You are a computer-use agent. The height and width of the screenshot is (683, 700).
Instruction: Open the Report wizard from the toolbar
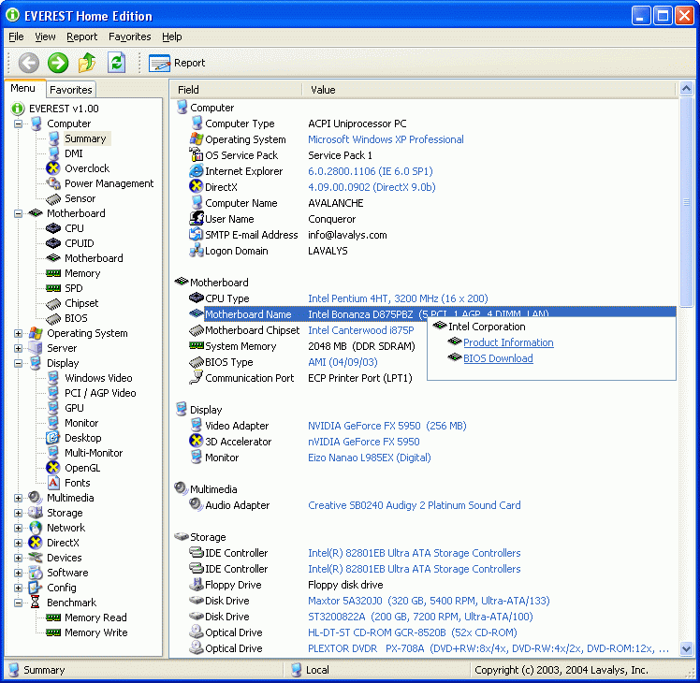[177, 63]
